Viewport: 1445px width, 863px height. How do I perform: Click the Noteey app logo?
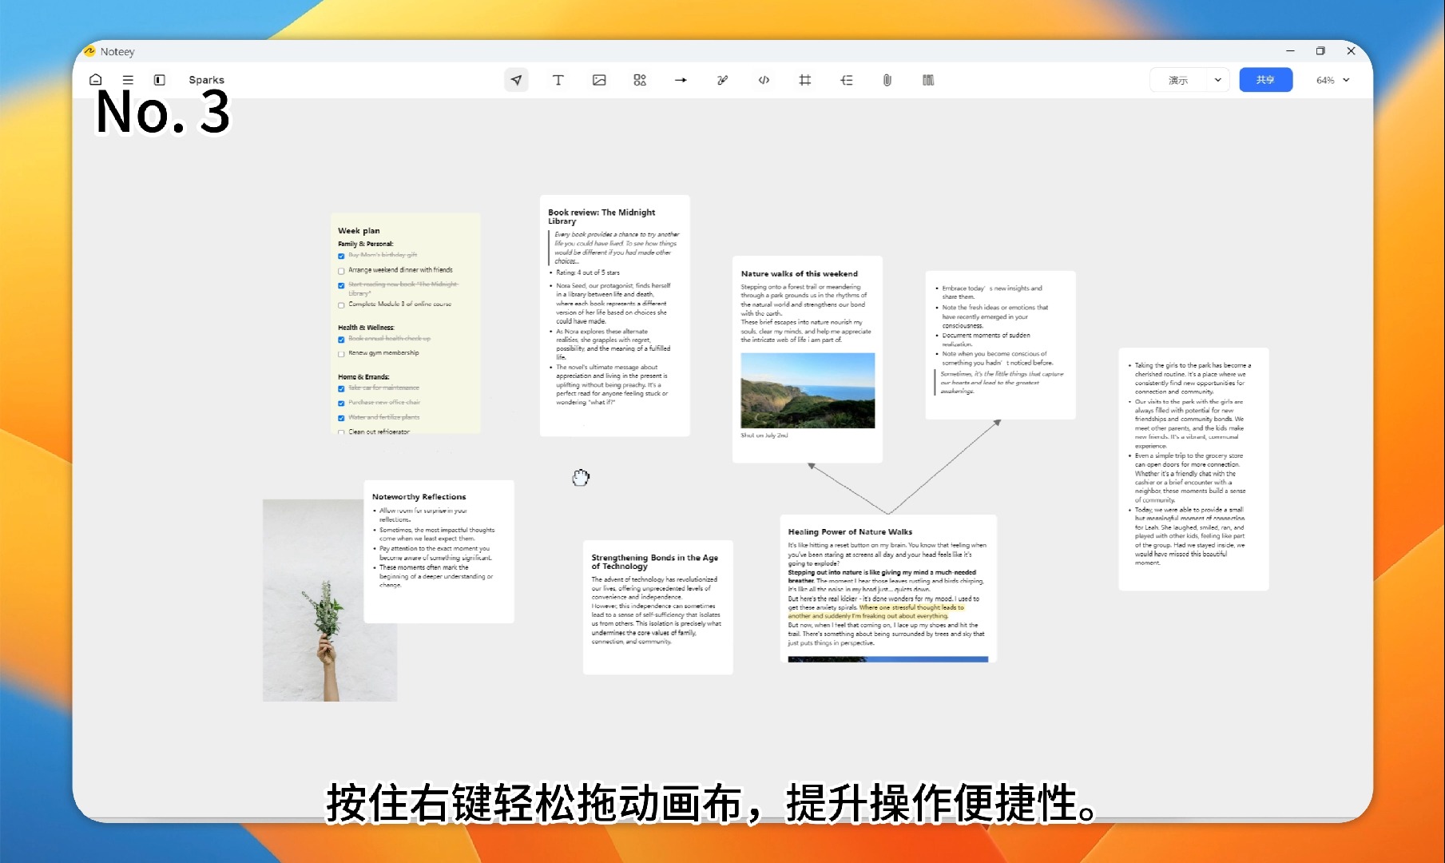coord(89,51)
